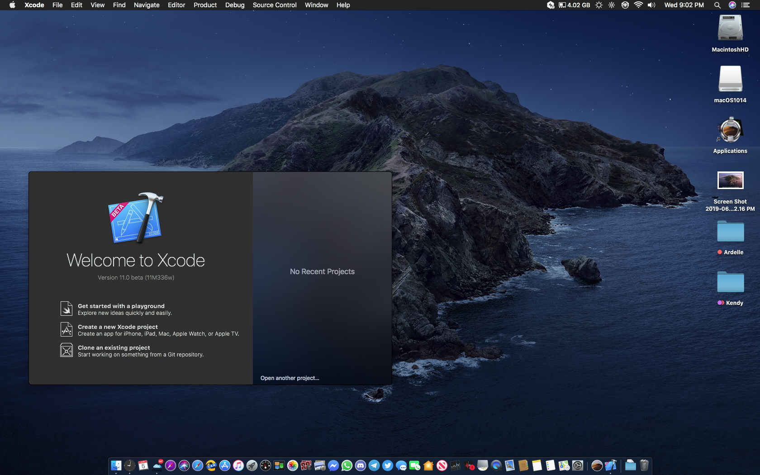Click the new Xcode project blueprint icon

pyautogui.click(x=66, y=329)
